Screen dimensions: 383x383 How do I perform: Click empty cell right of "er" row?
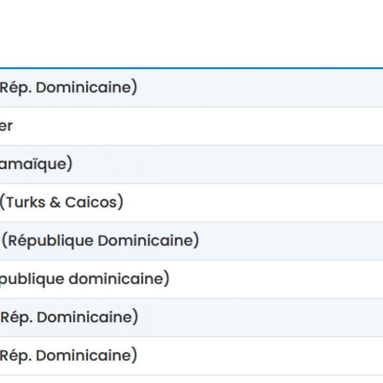click(198, 126)
